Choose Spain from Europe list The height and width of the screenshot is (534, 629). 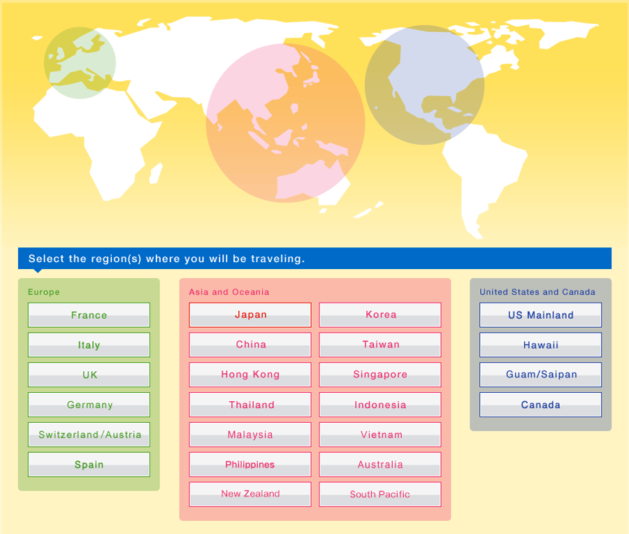pos(89,465)
